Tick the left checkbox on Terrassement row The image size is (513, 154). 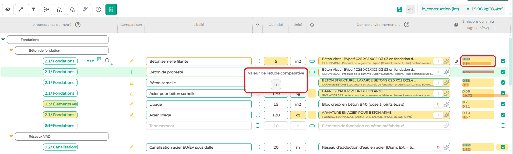coord(258,126)
